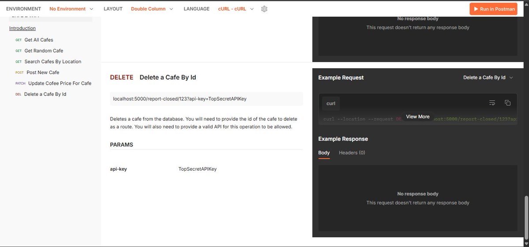
Task: Go to Get All Cafes request
Action: pos(39,40)
